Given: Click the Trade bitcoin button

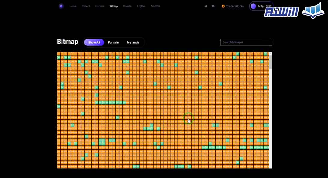Looking at the screenshot, I should click(235, 6).
